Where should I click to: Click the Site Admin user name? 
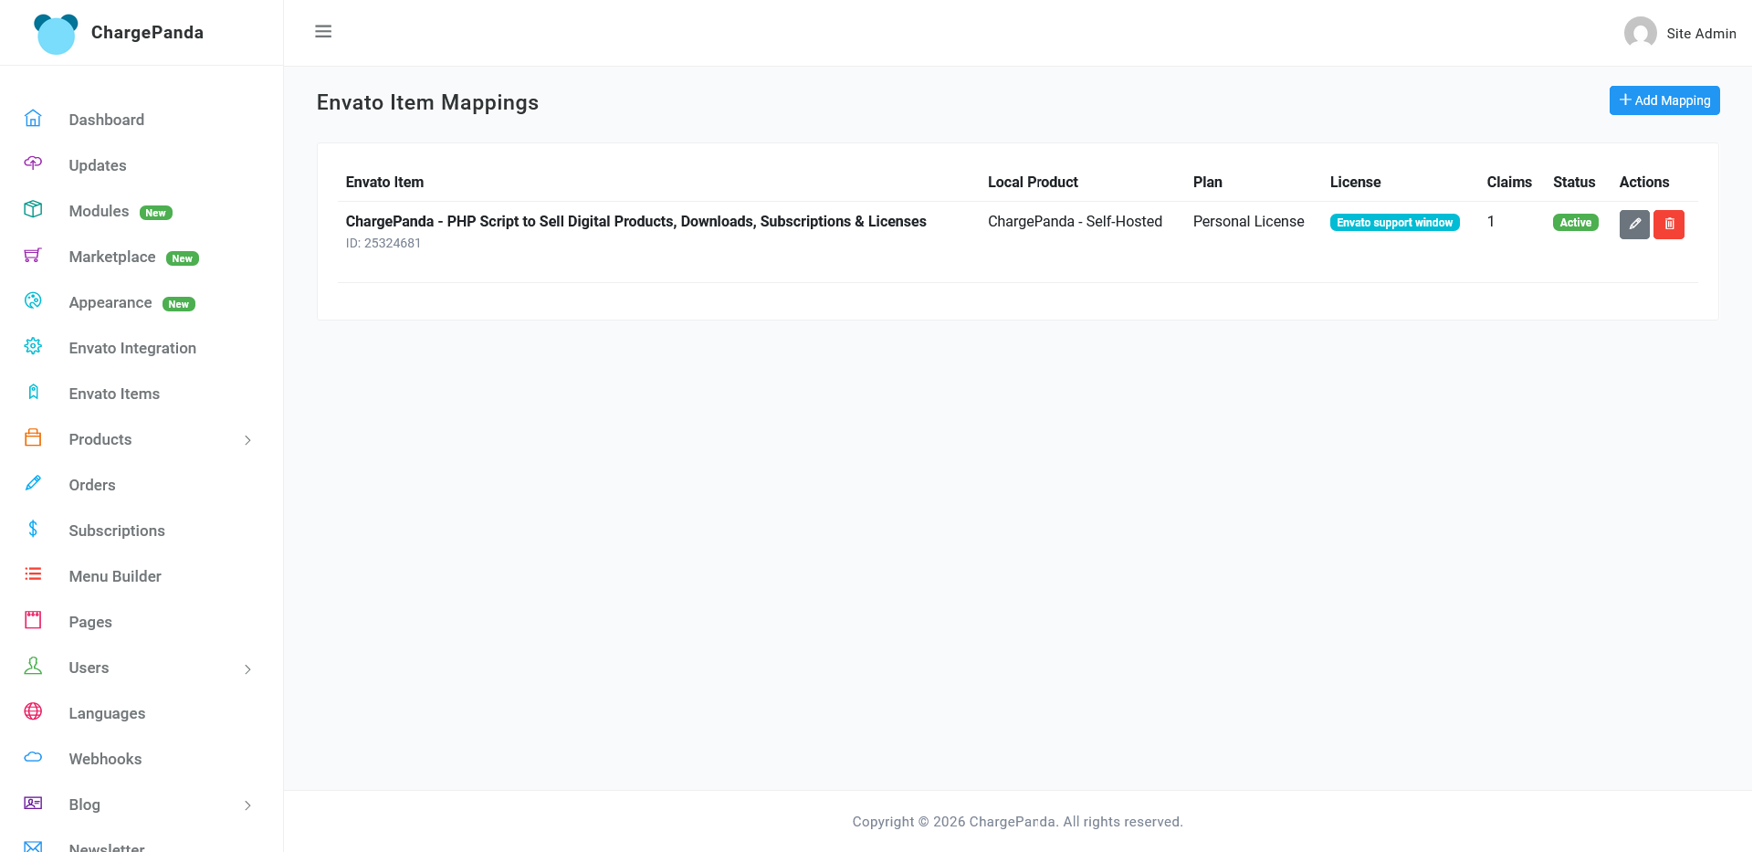click(1701, 34)
